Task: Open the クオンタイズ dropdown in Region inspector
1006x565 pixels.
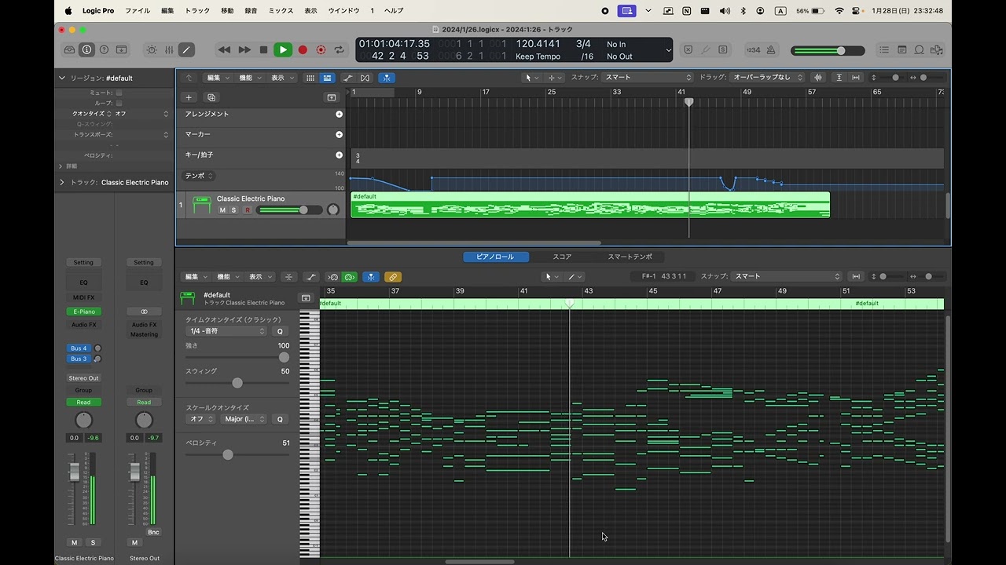Action: click(x=141, y=114)
